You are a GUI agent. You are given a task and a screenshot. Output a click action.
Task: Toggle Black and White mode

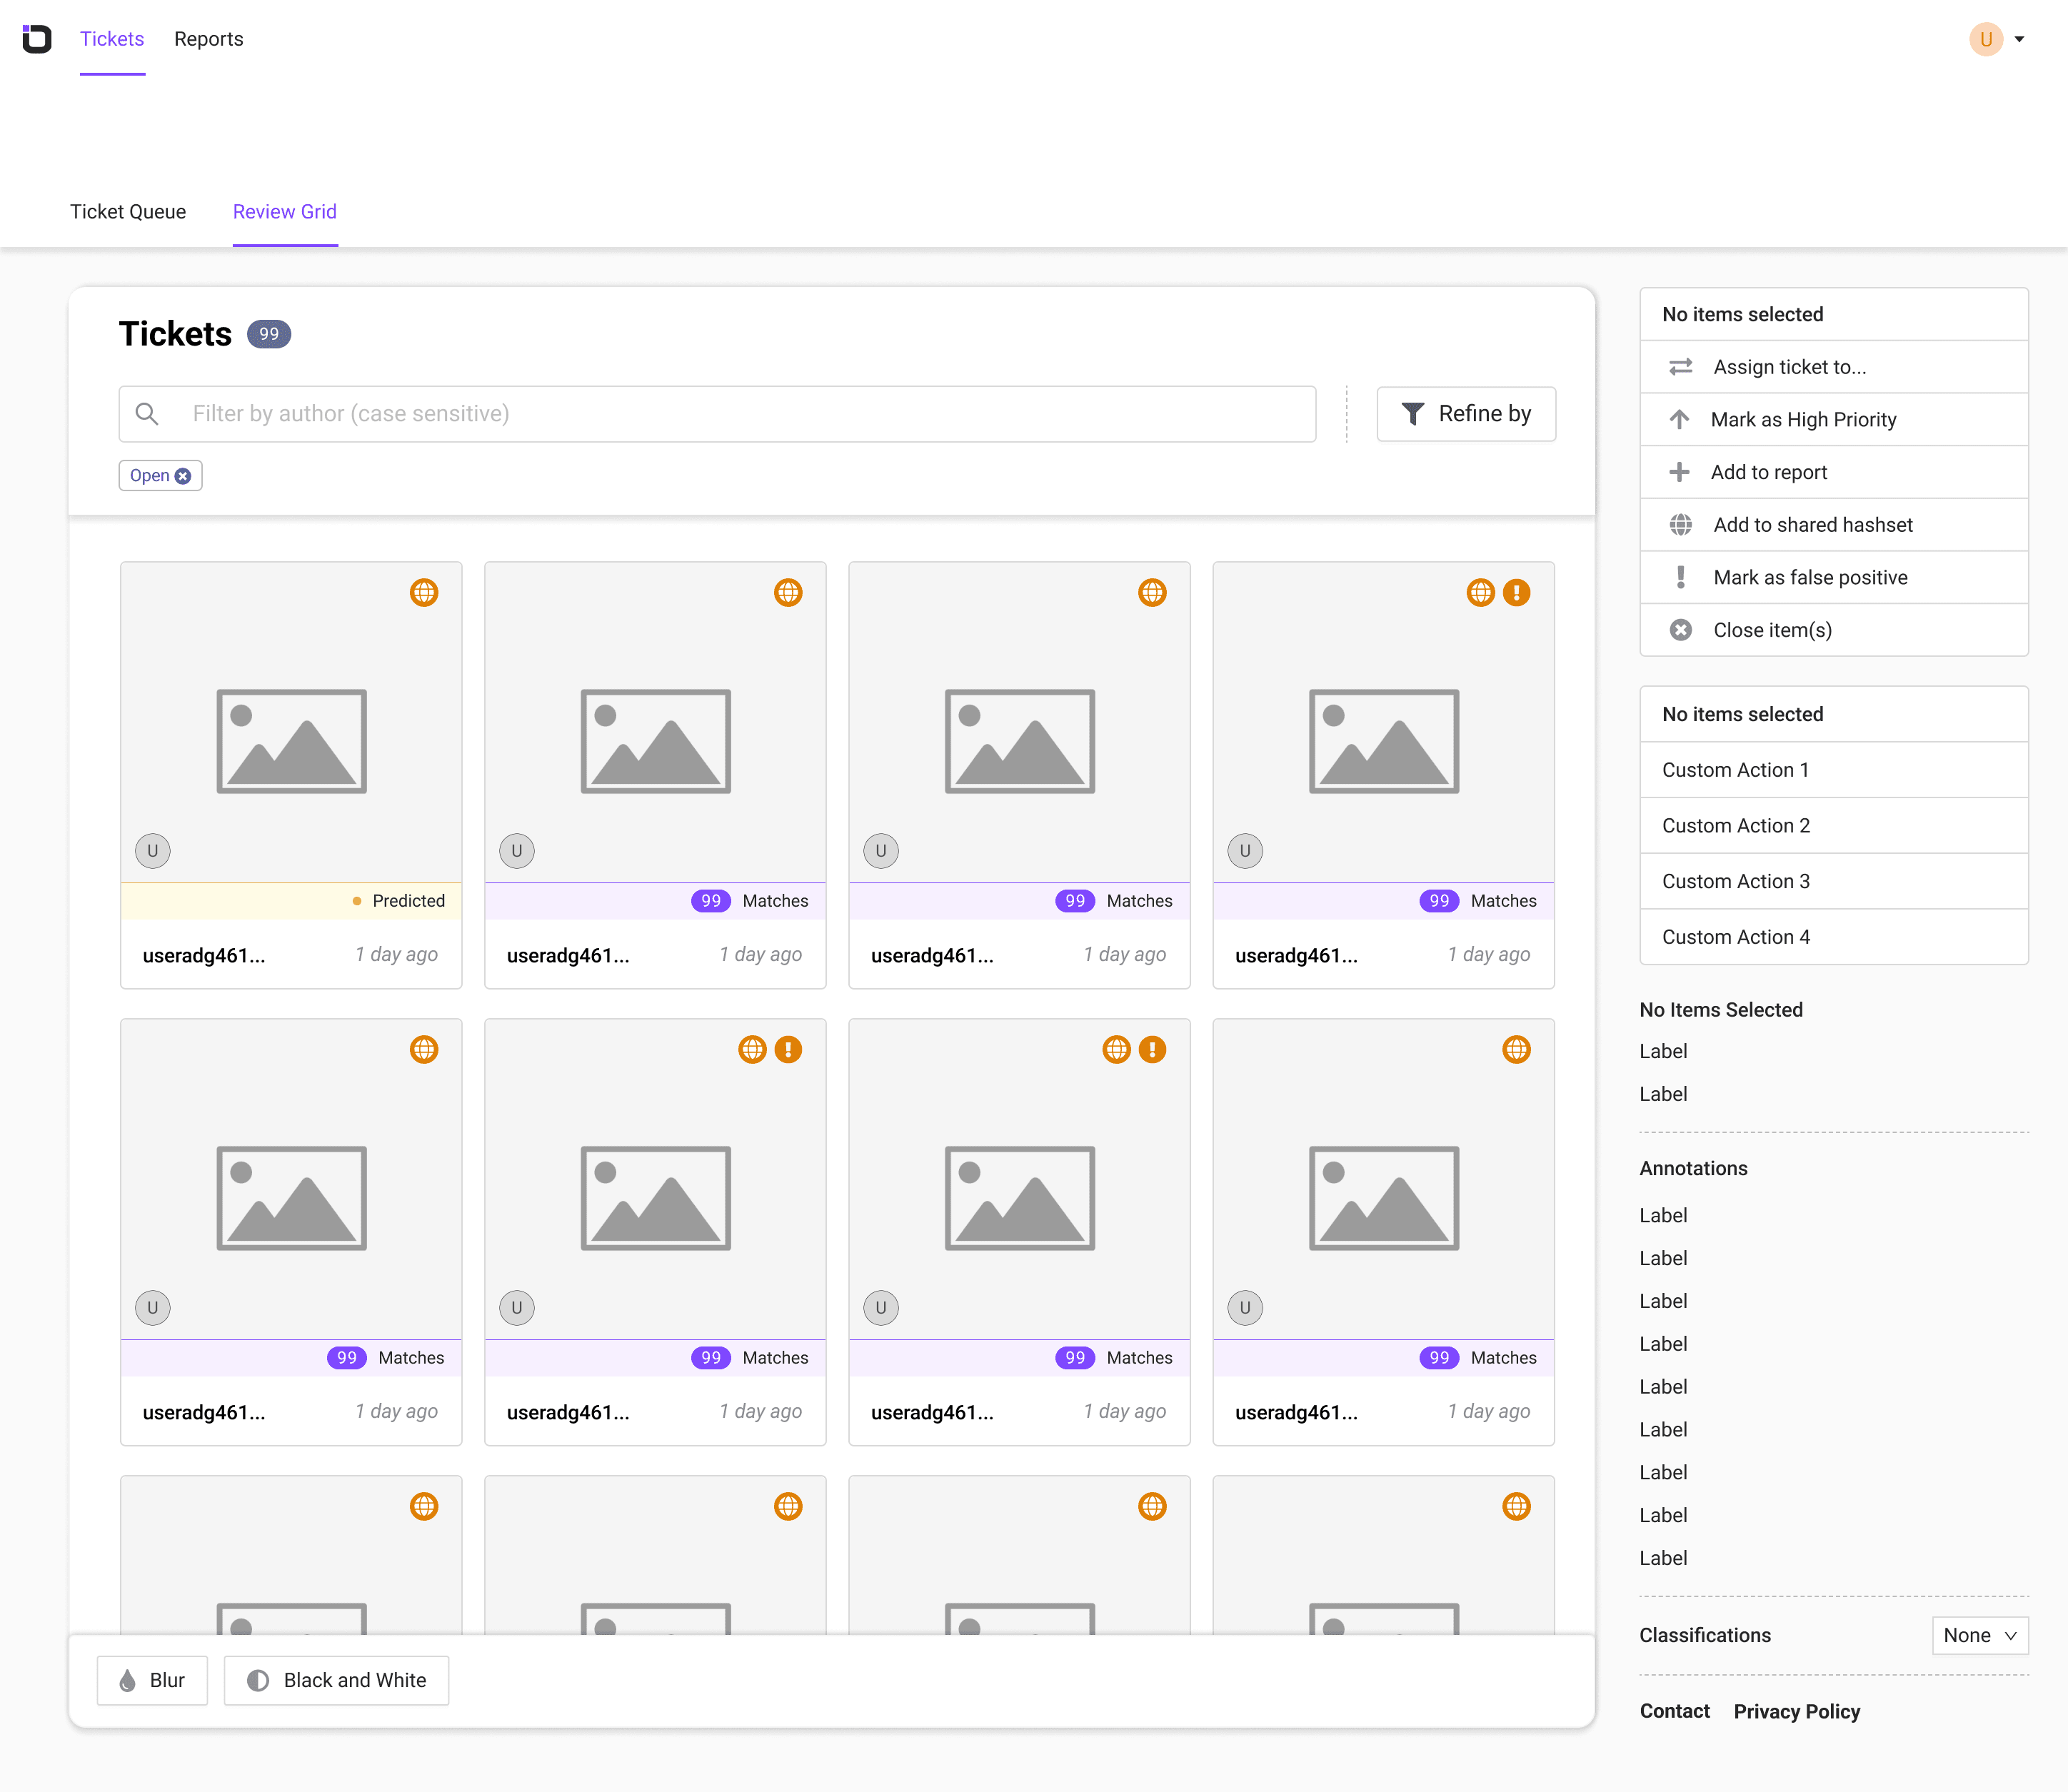[x=337, y=1680]
